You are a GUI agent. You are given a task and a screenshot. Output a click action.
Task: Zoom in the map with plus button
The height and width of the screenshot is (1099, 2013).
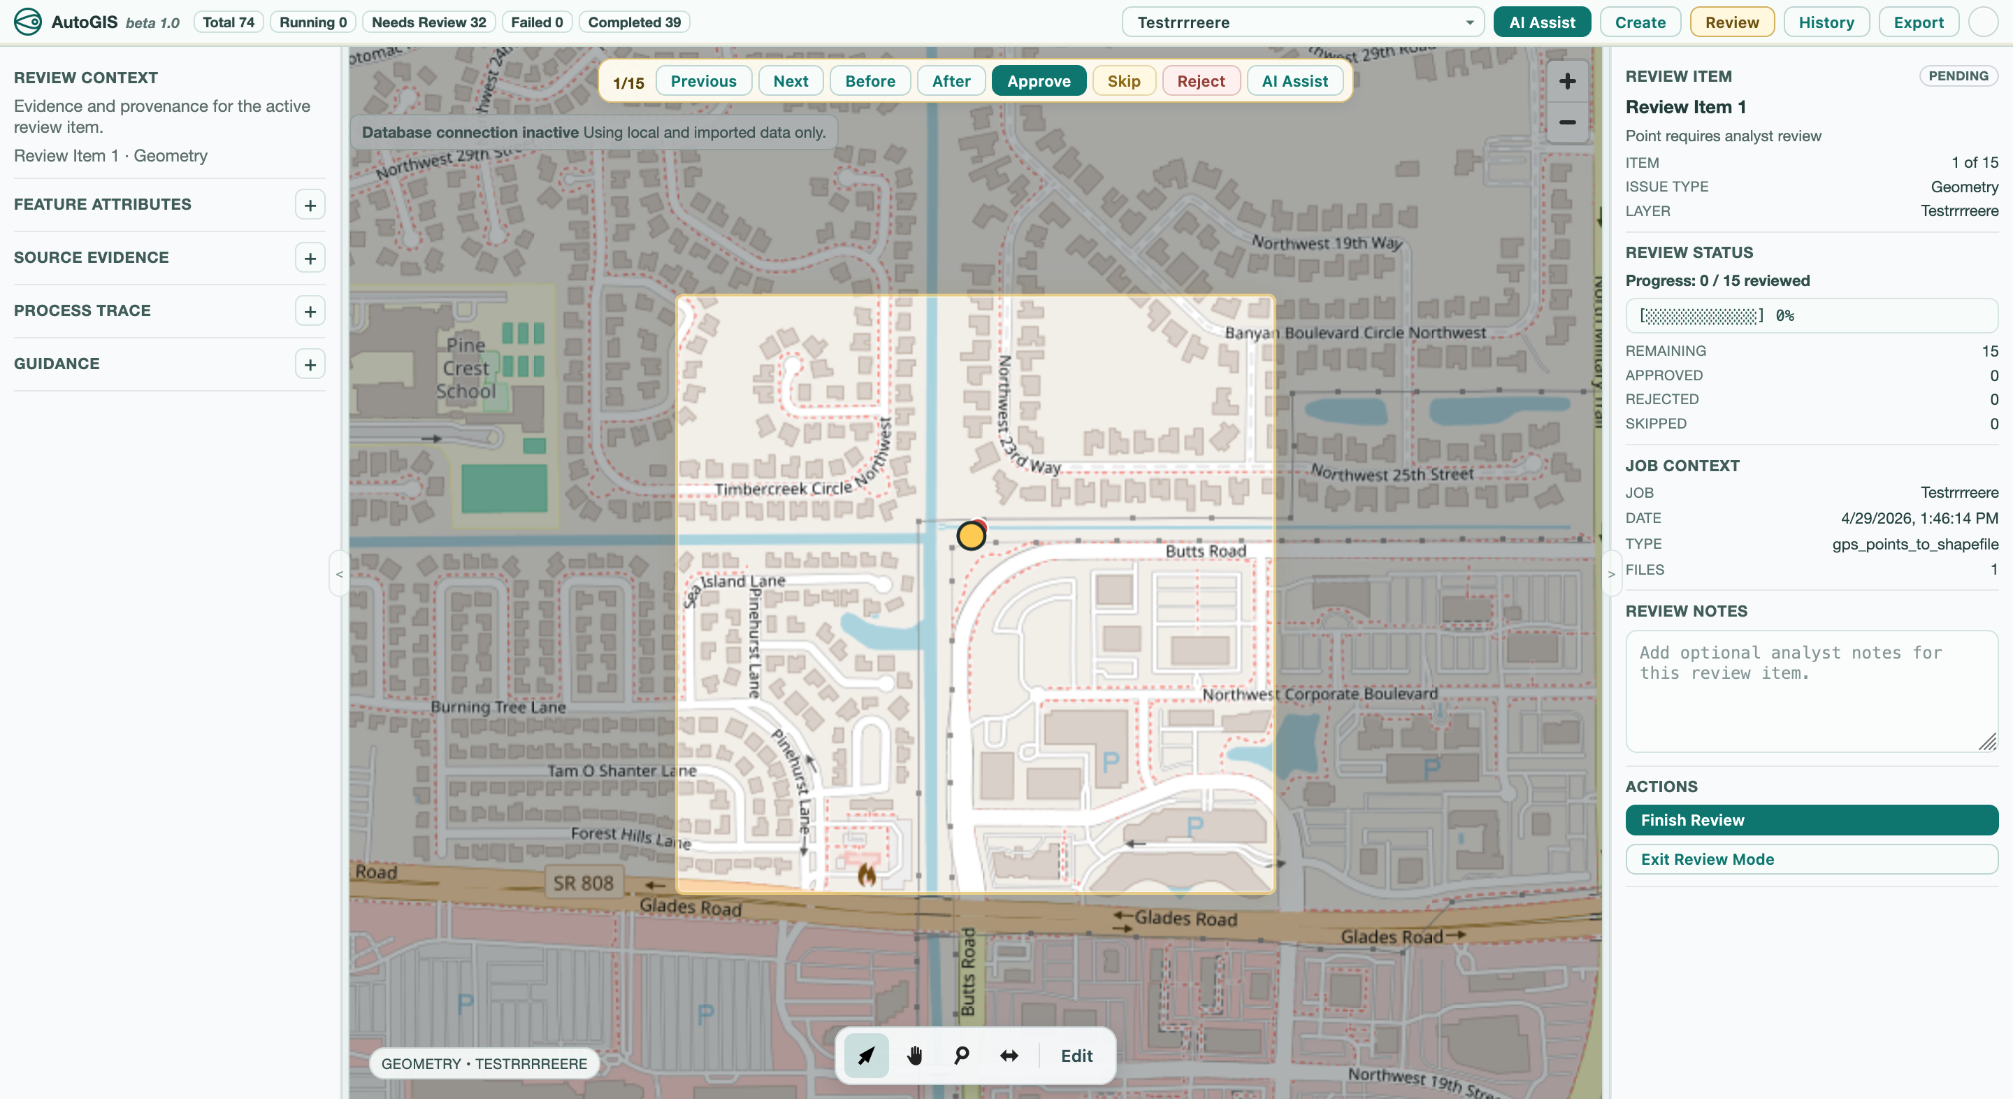(x=1567, y=81)
